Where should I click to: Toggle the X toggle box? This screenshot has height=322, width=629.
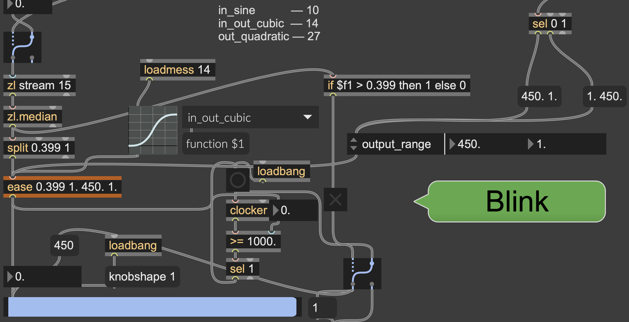click(335, 200)
